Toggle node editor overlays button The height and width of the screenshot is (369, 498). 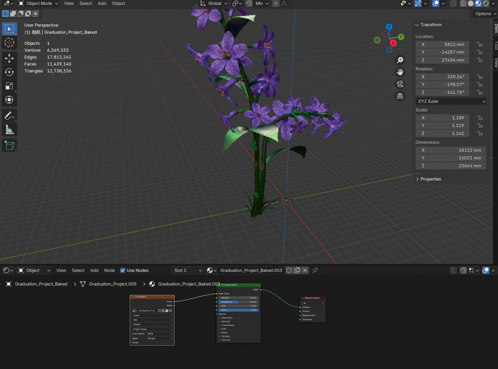click(x=486, y=271)
